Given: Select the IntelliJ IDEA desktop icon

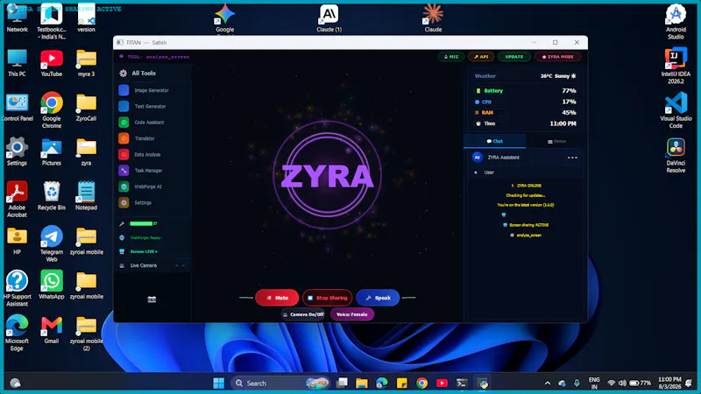Looking at the screenshot, I should 676,65.
